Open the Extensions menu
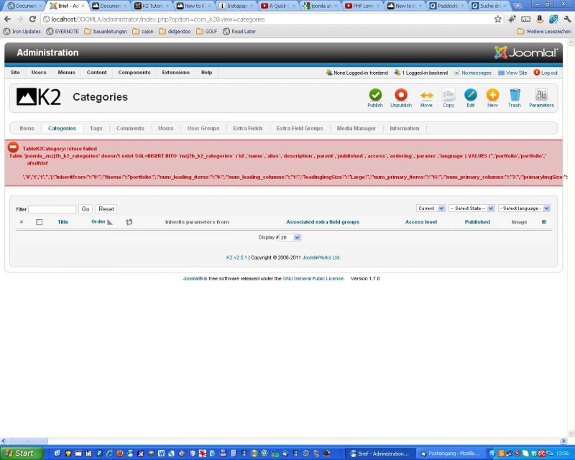The height and width of the screenshot is (460, 575). (x=175, y=73)
